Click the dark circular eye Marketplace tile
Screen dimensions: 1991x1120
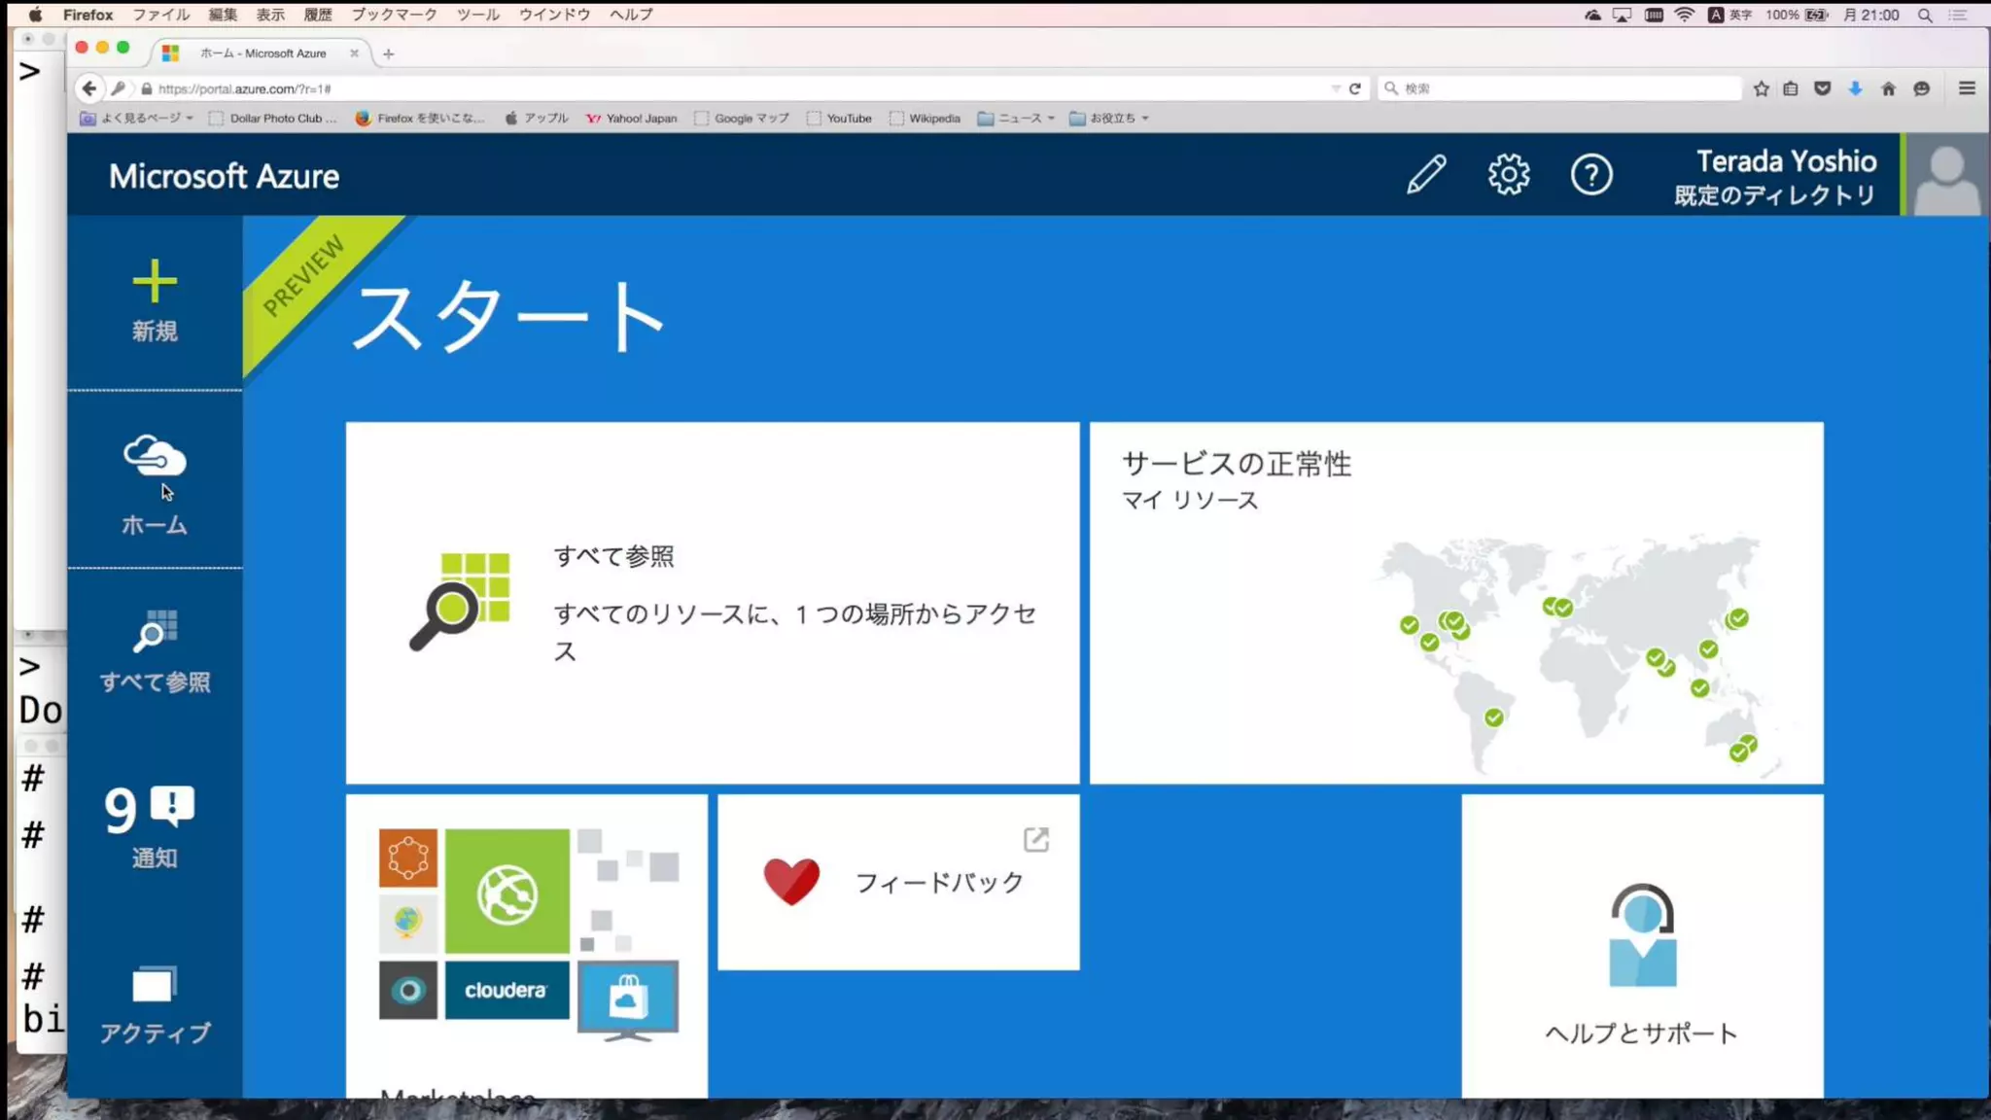408,990
